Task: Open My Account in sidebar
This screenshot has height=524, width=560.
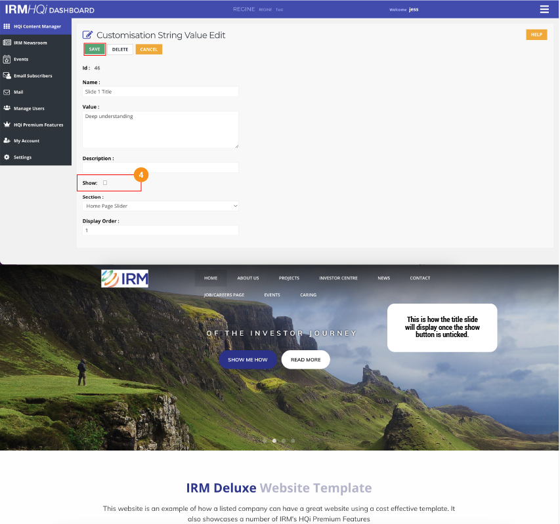Action: click(26, 141)
